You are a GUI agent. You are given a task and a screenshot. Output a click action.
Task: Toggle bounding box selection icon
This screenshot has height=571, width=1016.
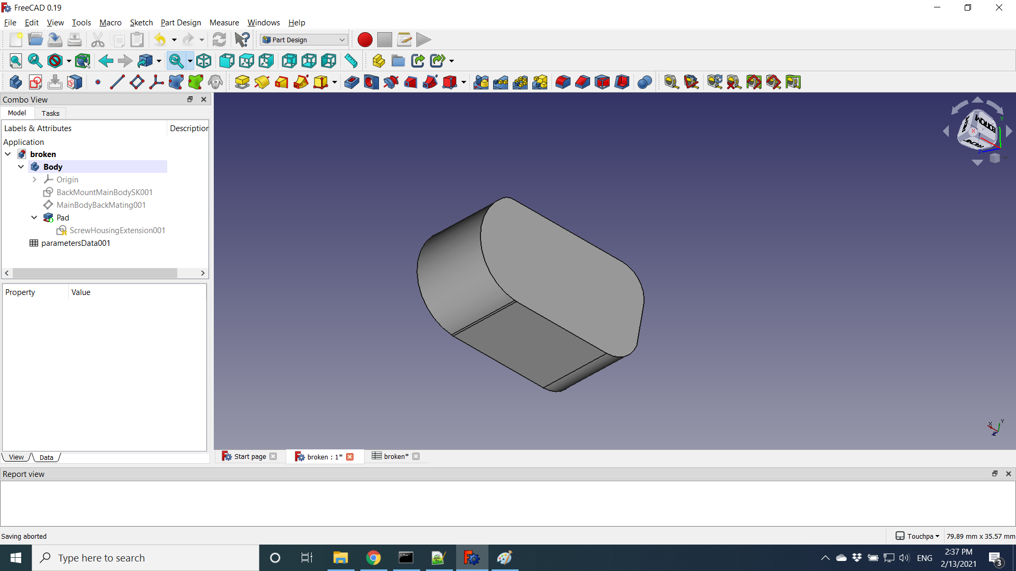[83, 61]
